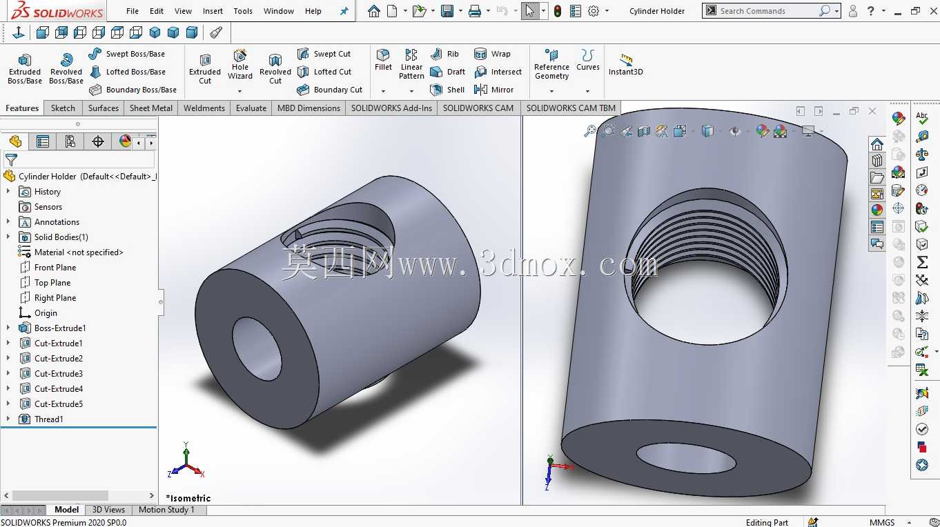Open the Insert menu

click(x=213, y=11)
